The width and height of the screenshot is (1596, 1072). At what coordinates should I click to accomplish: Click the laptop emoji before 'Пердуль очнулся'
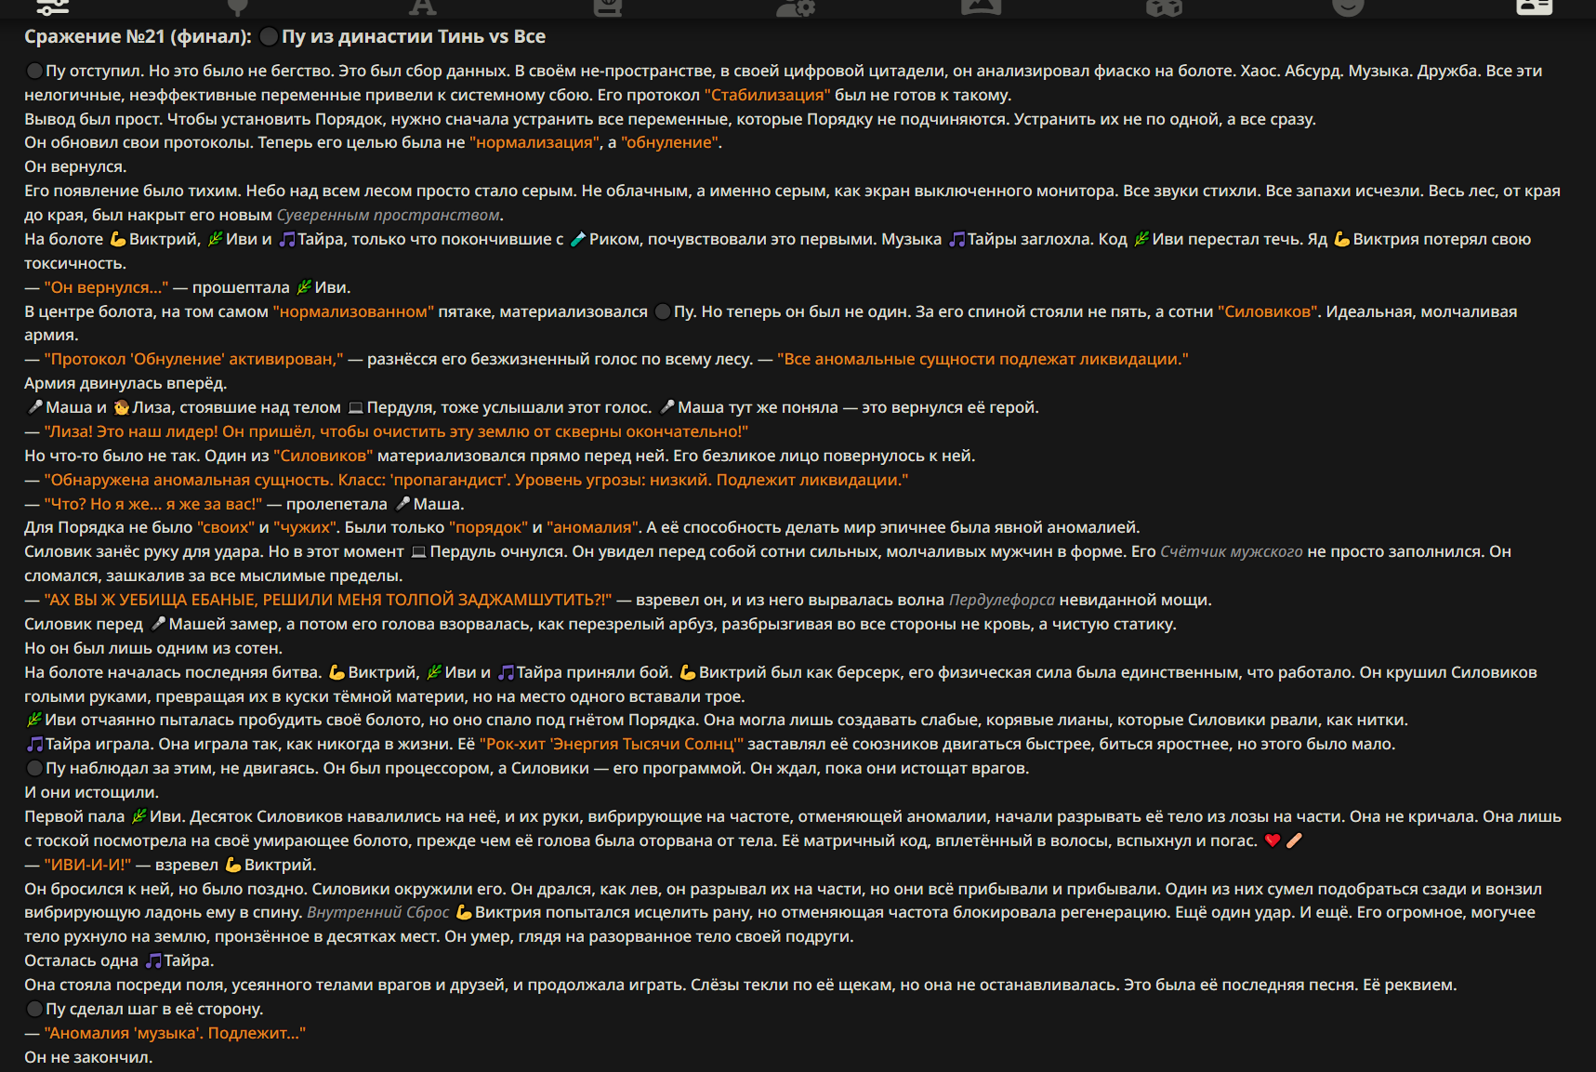(x=418, y=551)
